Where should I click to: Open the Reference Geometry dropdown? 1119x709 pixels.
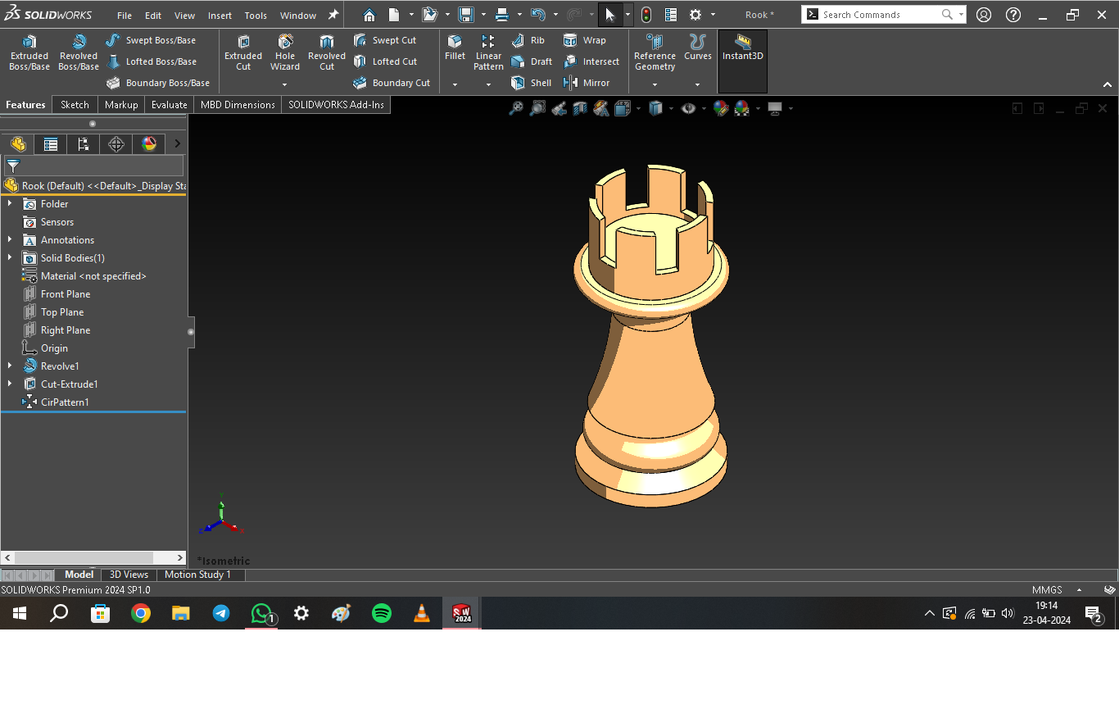(655, 84)
